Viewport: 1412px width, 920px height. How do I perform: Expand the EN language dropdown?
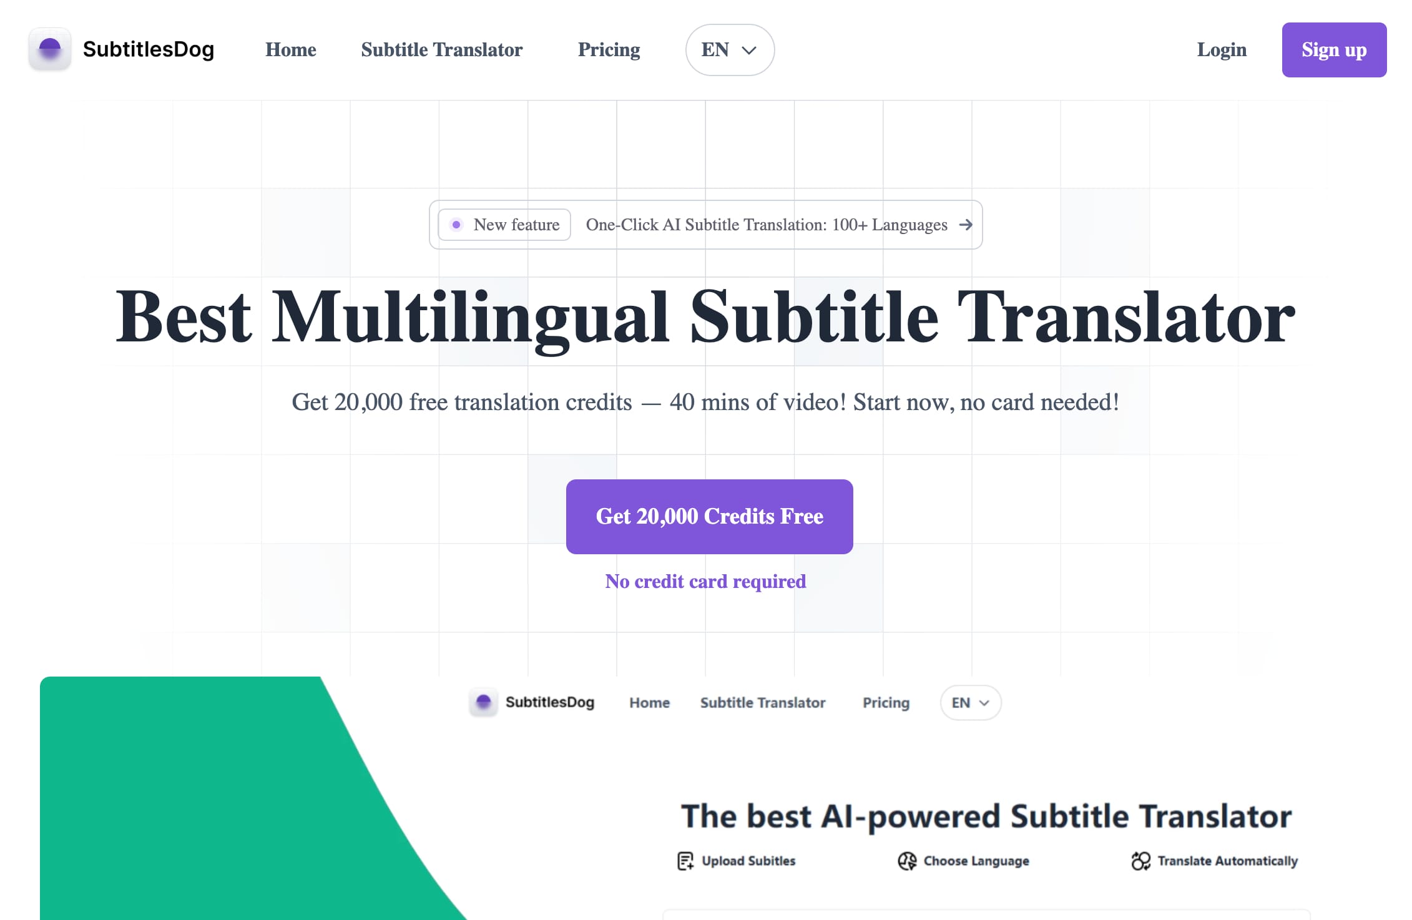(x=728, y=49)
